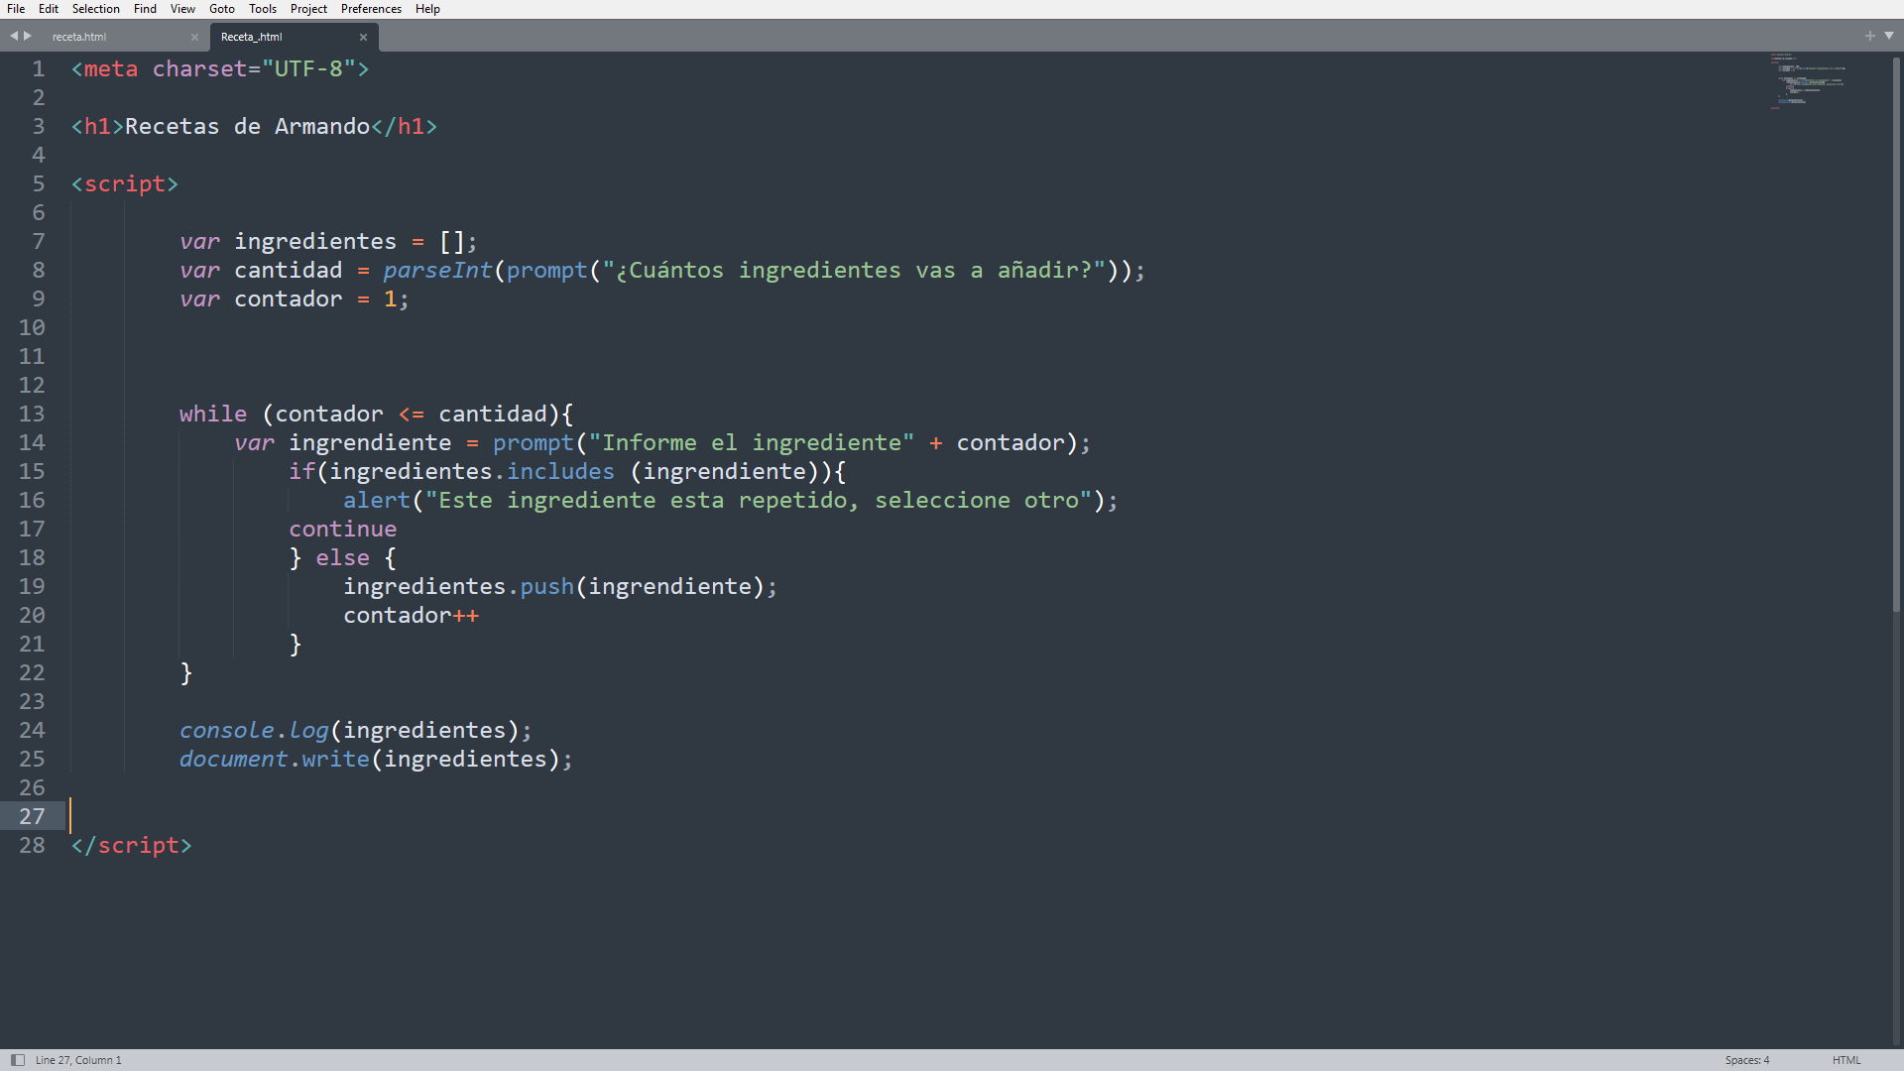
Task: Click the 'while' keyword
Action: pyautogui.click(x=213, y=414)
